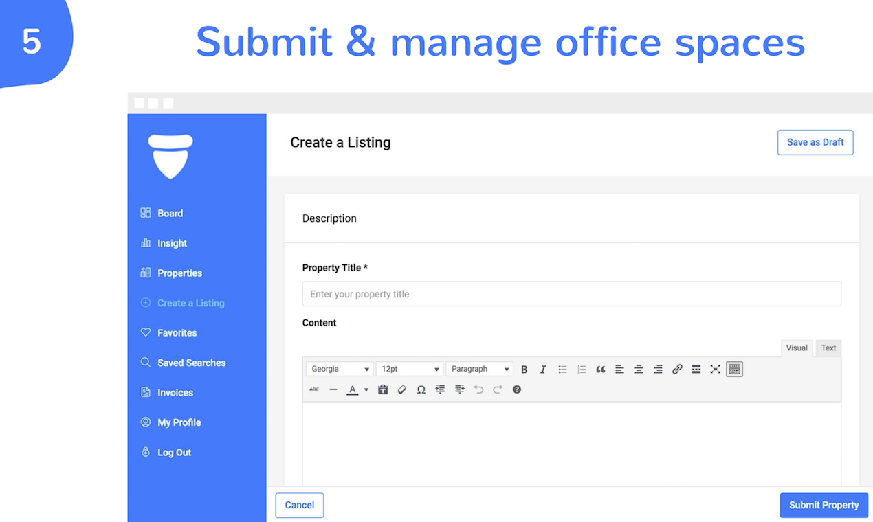
Task: Save the listing as a draft
Action: [x=815, y=142]
